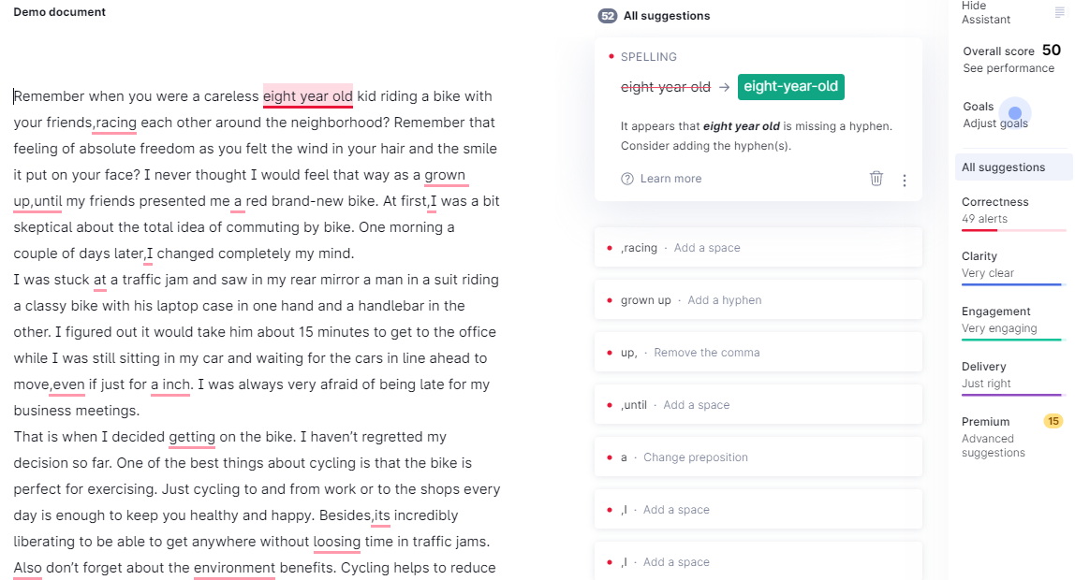Click the Hide Assistant panel icon
Image resolution: width=1075 pixels, height=580 pixels.
[1059, 12]
